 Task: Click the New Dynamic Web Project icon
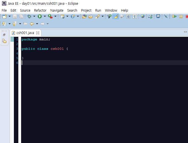coord(62,16)
